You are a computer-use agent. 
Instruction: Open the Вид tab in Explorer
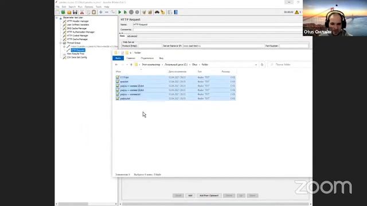[x=161, y=58]
